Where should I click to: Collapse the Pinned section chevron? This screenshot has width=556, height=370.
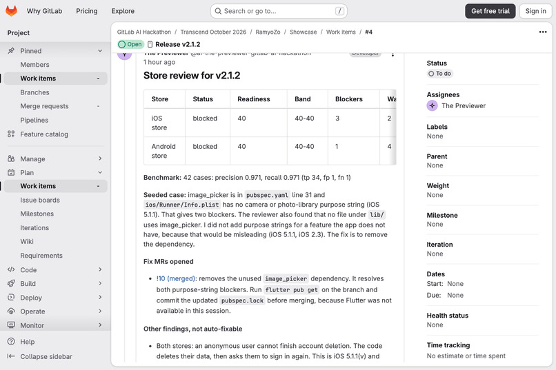point(100,50)
